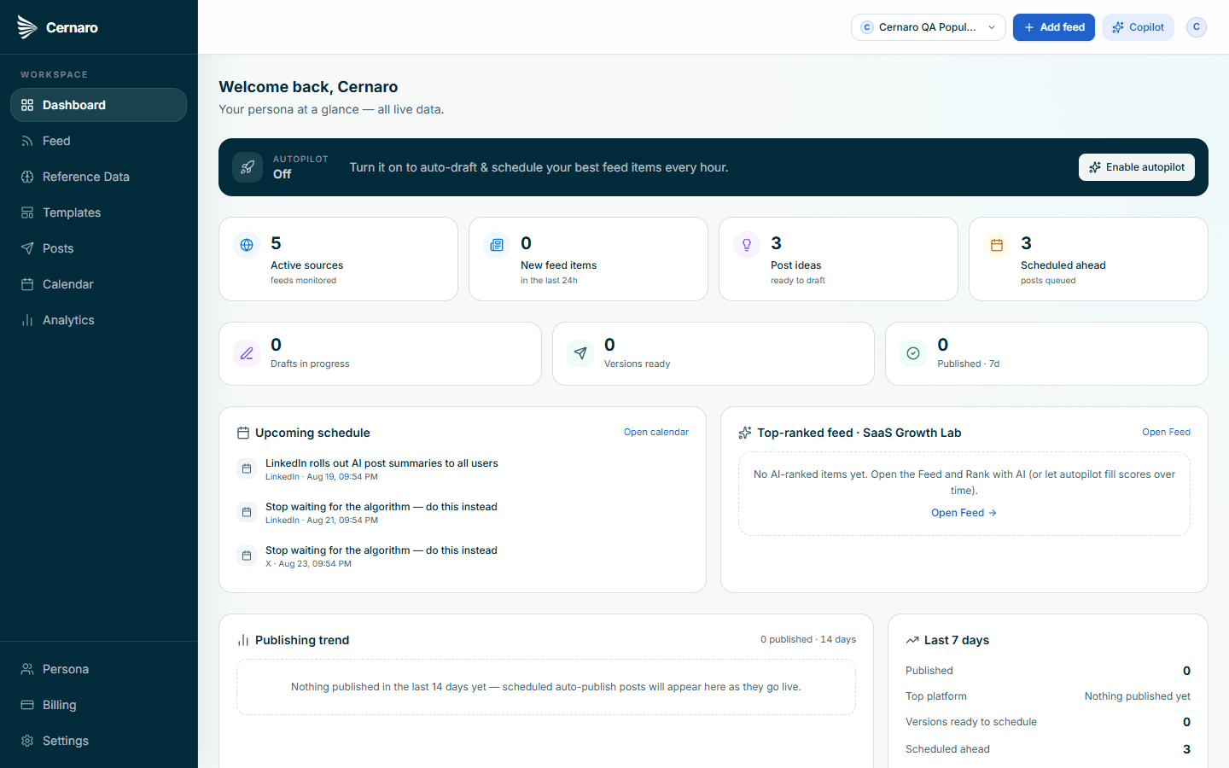Open Posts from the sidebar
Viewport: 1229px width, 768px height.
click(98, 248)
